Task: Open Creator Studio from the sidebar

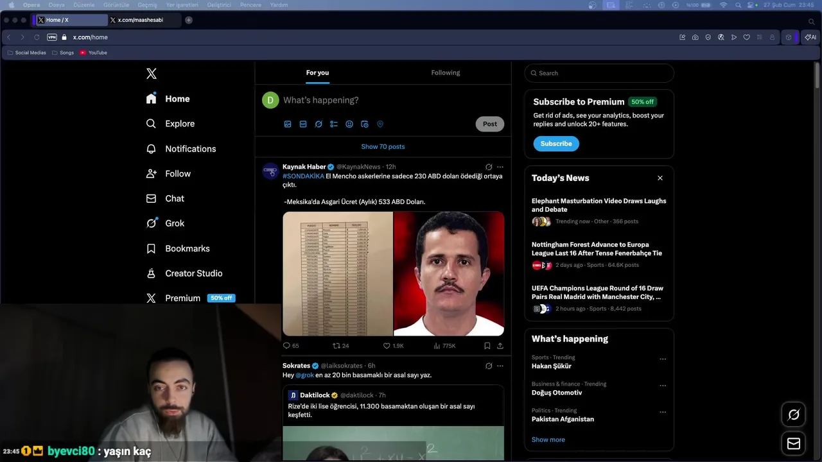Action: (184, 273)
